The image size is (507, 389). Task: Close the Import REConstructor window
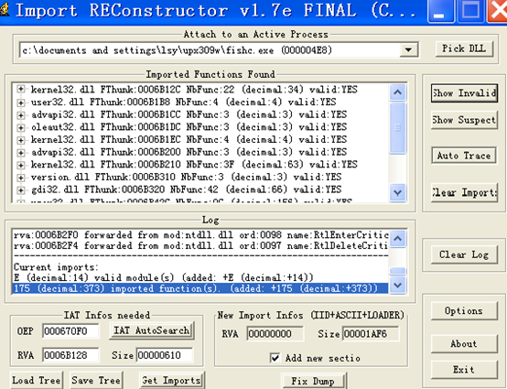[498, 11]
